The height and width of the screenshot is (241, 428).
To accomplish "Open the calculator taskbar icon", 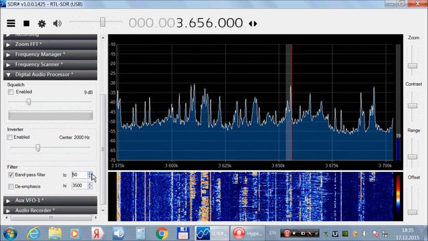I will 140,234.
